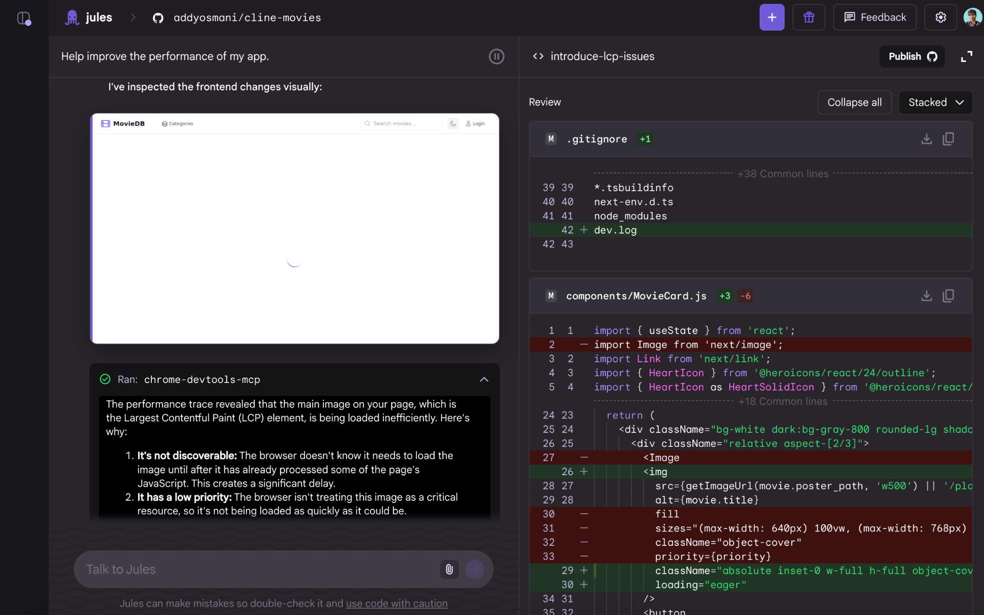Select the task title about improving performance
984x615 pixels.
[x=165, y=56]
